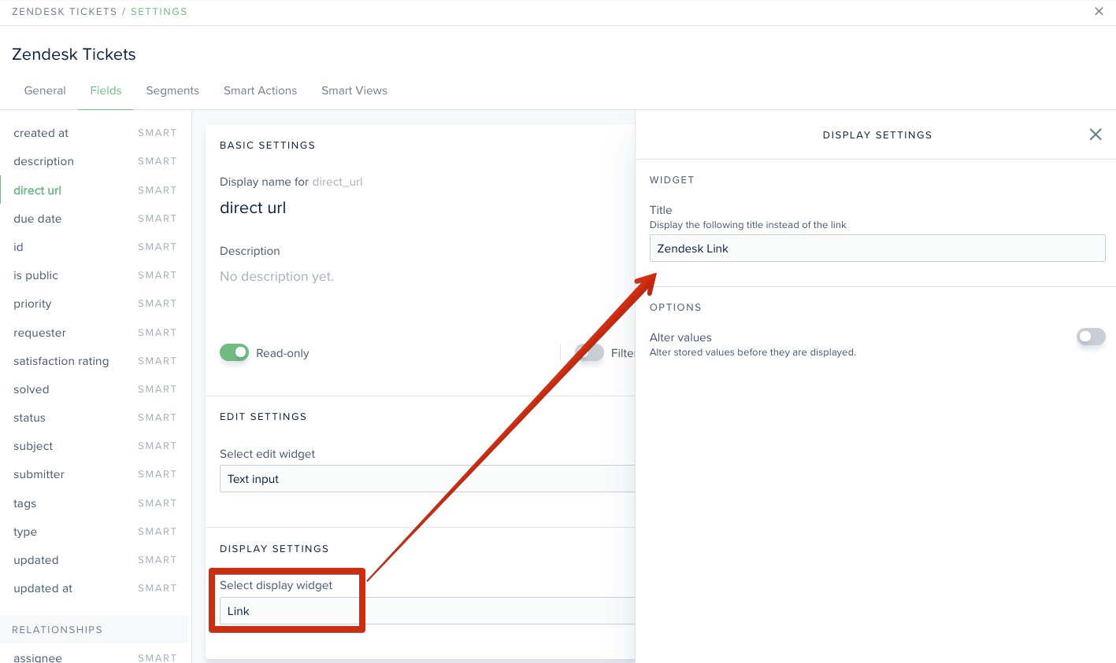This screenshot has width=1116, height=663.
Task: Open the Select display widget dropdown
Action: pyautogui.click(x=427, y=611)
